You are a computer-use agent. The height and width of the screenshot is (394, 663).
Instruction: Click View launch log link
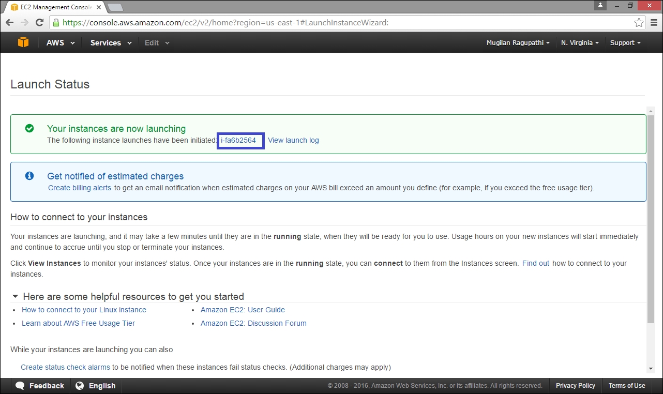click(x=293, y=140)
